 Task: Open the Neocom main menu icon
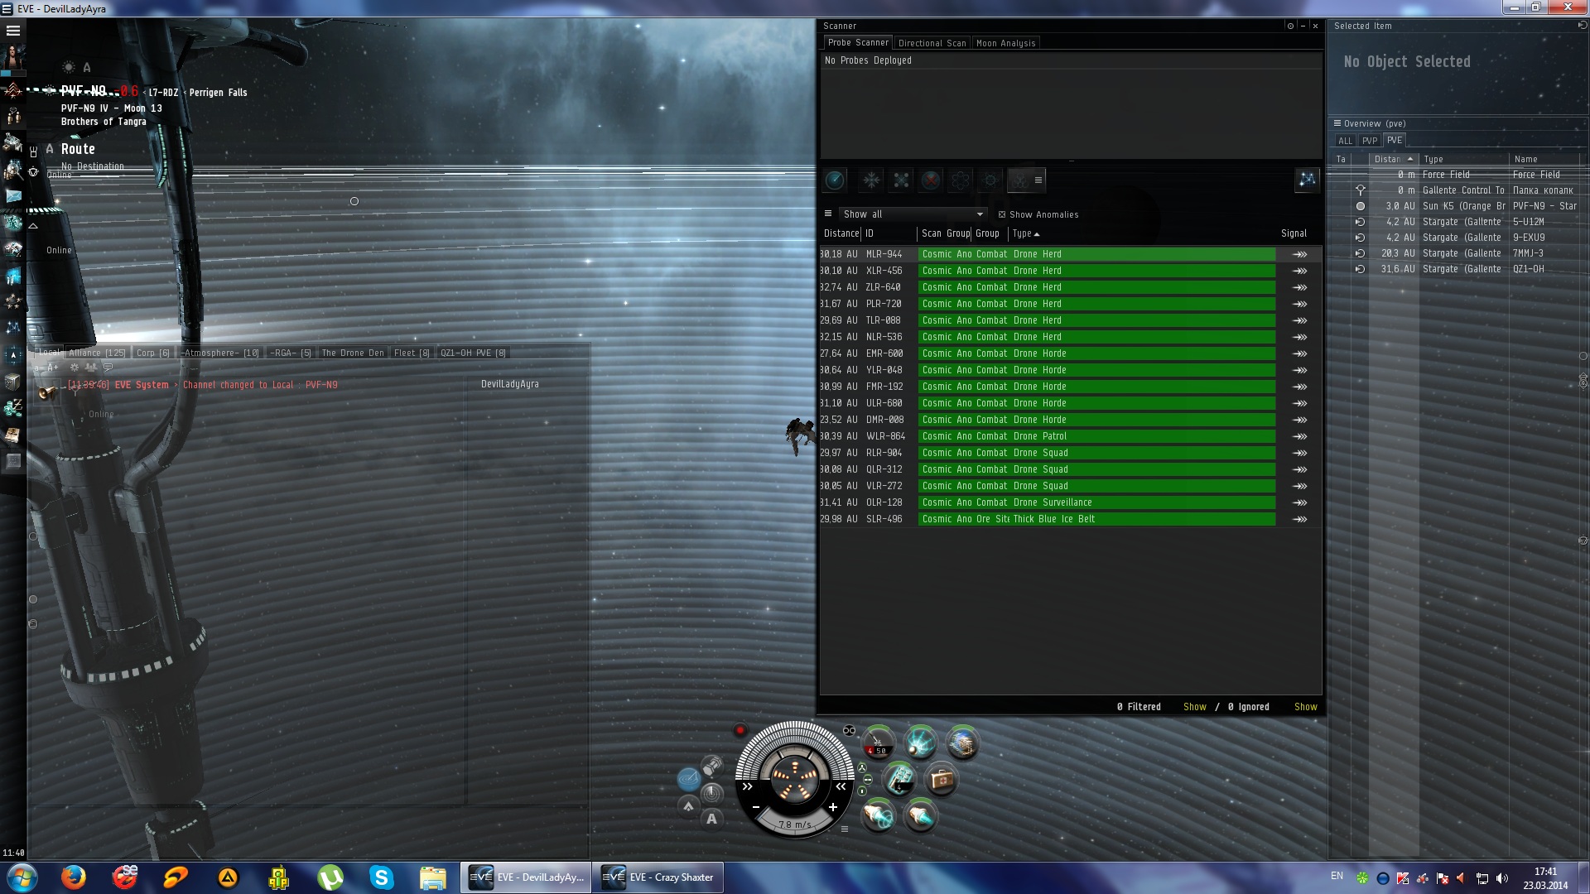coord(13,31)
